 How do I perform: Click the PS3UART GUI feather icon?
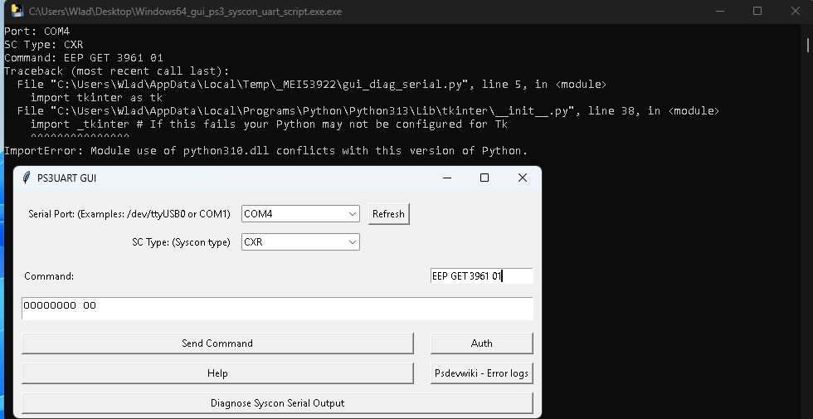[x=27, y=178]
